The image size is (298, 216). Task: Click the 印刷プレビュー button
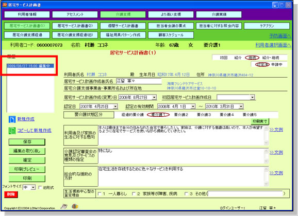(27, 169)
